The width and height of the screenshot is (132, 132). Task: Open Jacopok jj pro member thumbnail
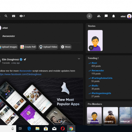(x=111, y=115)
